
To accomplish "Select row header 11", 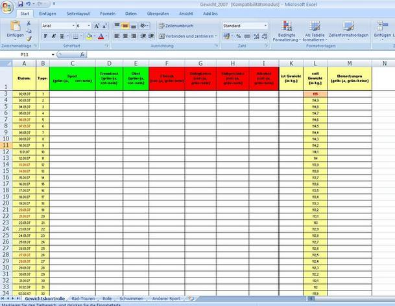I will 6,145.
